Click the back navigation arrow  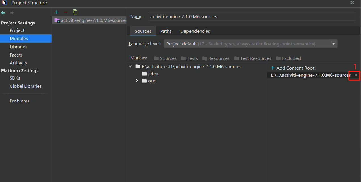[3, 13]
